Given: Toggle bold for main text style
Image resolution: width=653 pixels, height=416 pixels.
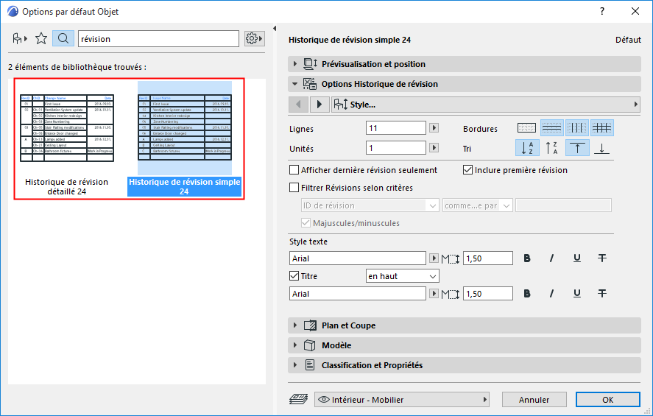Looking at the screenshot, I should point(527,258).
